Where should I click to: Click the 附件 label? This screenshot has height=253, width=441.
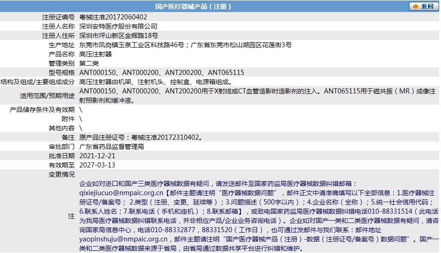click(x=68, y=119)
